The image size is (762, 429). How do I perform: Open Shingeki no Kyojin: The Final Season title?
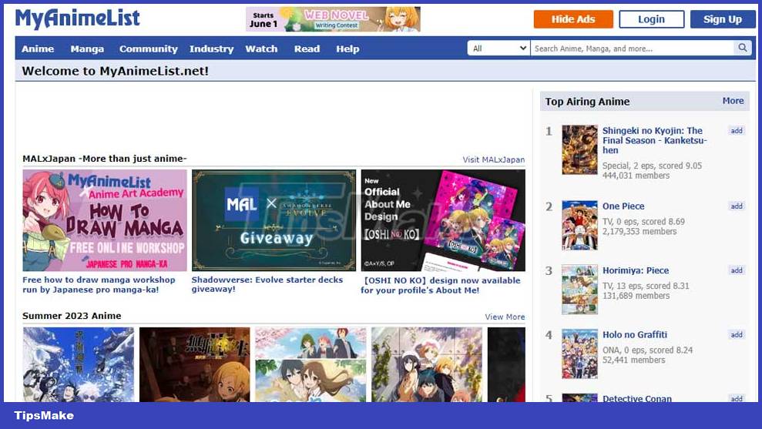click(x=654, y=140)
